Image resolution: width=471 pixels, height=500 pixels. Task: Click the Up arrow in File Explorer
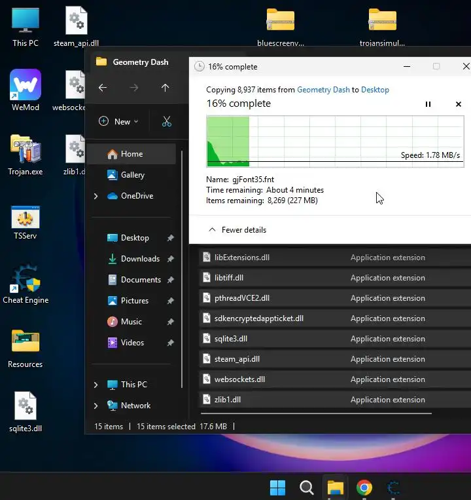click(x=165, y=88)
